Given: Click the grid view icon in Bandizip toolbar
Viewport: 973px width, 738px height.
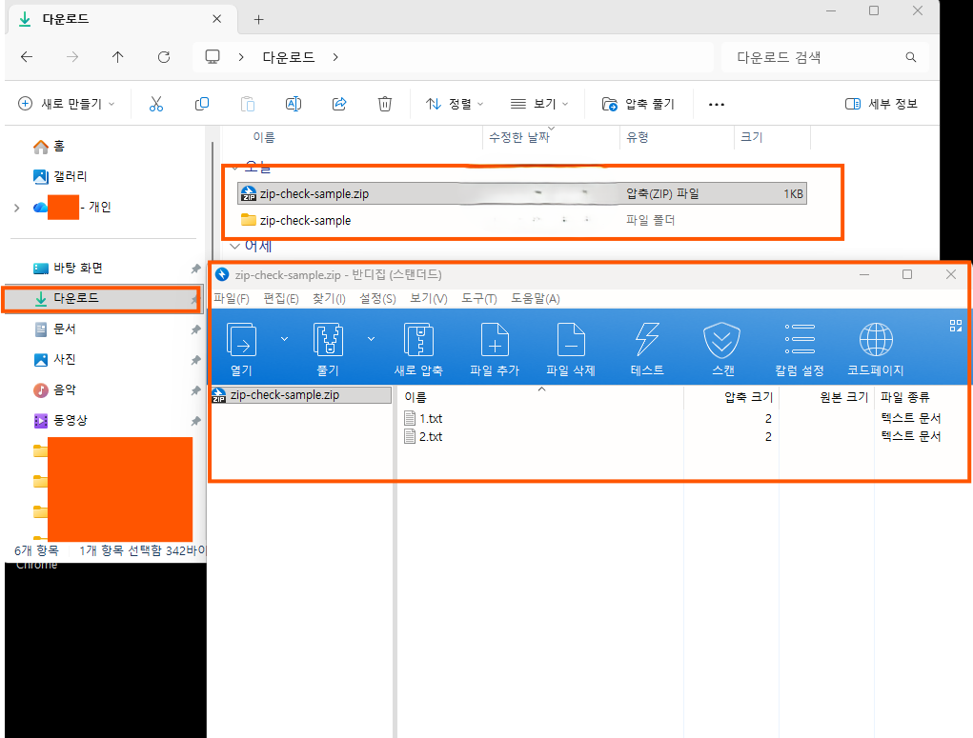Looking at the screenshot, I should pos(956,326).
